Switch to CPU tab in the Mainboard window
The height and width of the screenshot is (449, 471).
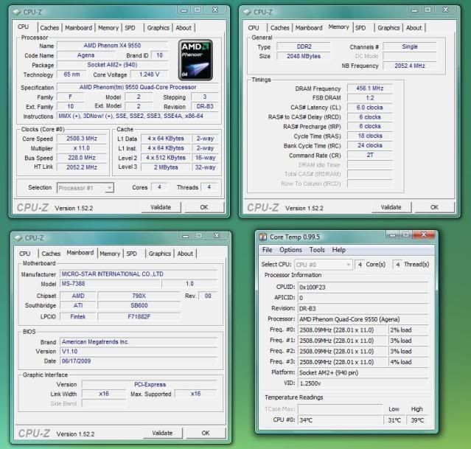[x=24, y=254]
